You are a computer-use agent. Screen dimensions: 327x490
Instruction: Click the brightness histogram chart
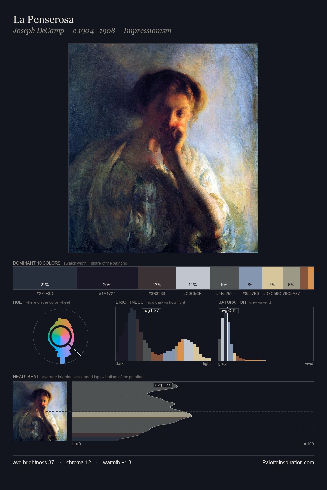pos(163,334)
